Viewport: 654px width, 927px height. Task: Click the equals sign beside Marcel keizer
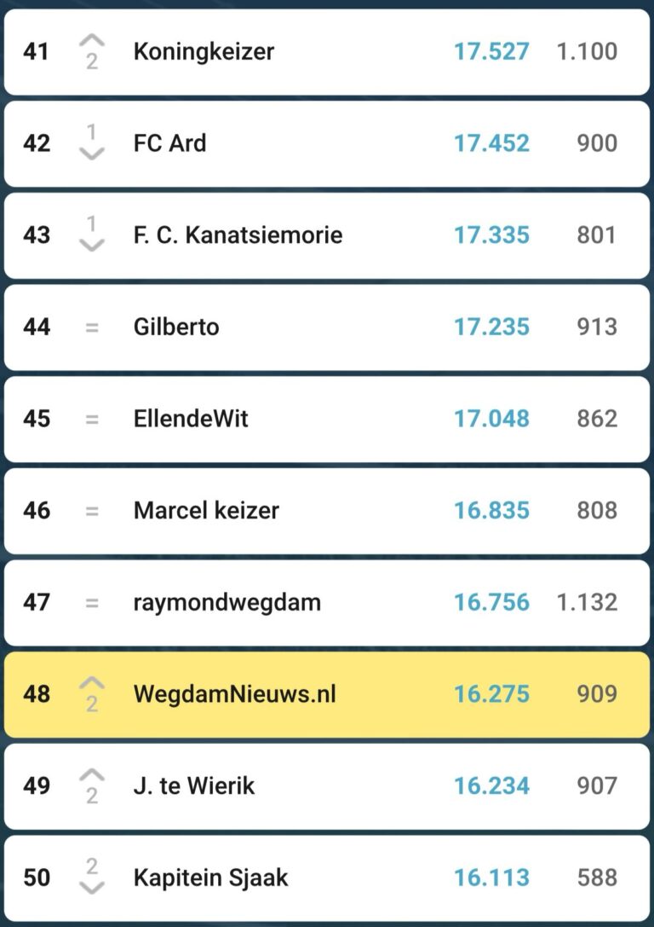point(92,512)
